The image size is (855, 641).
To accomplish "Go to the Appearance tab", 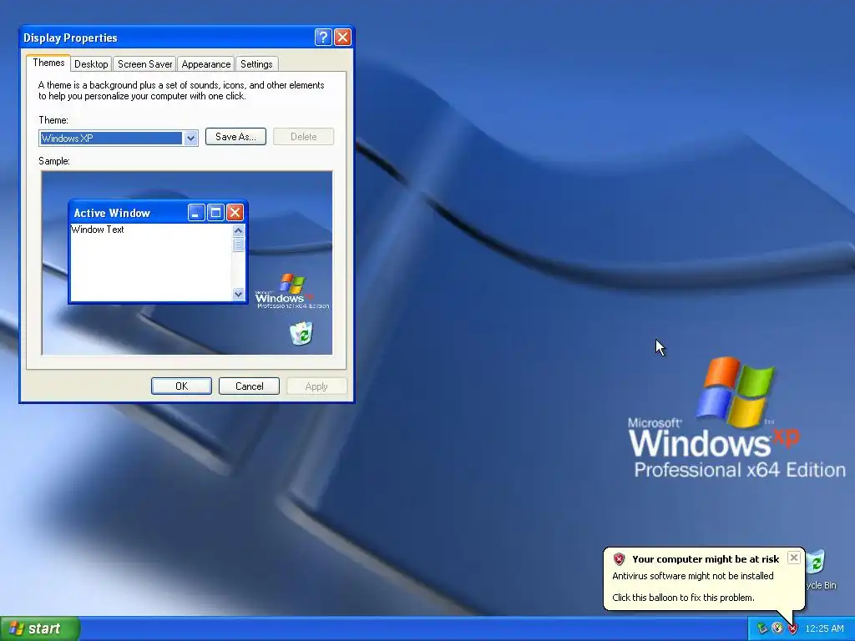I will (x=206, y=64).
